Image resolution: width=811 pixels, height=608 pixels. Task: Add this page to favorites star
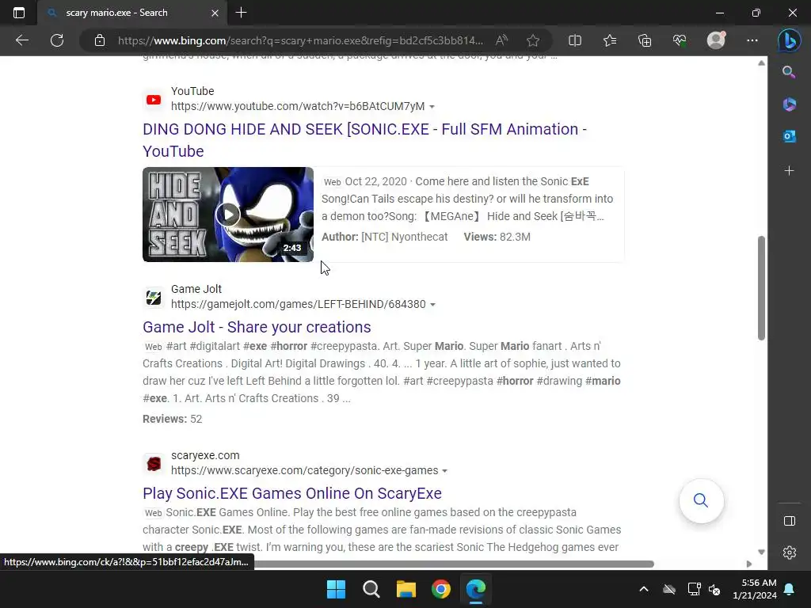point(533,40)
